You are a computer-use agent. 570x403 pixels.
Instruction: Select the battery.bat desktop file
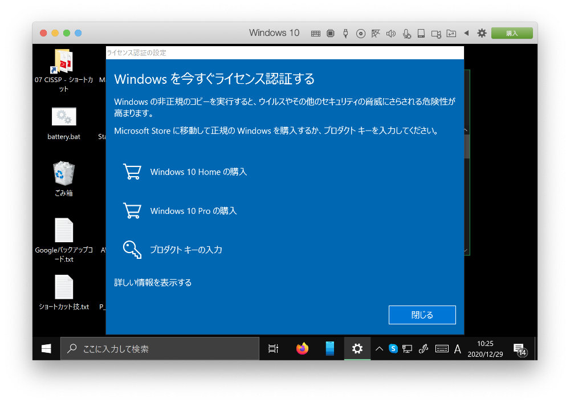[64, 124]
